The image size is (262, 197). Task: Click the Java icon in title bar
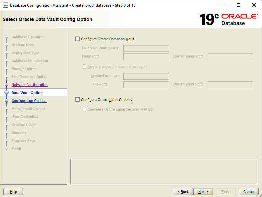pos(5,5)
